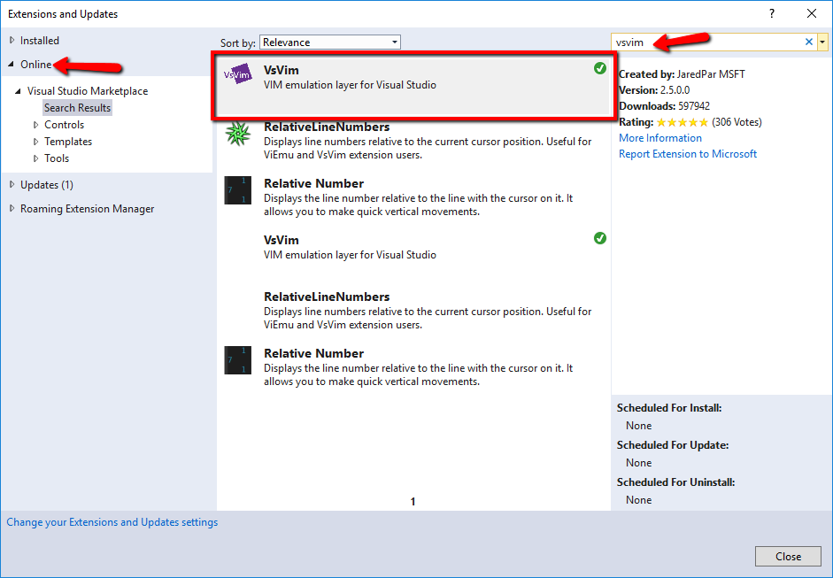Select Search Results in the tree
Screen dimensions: 833x578
coord(78,108)
